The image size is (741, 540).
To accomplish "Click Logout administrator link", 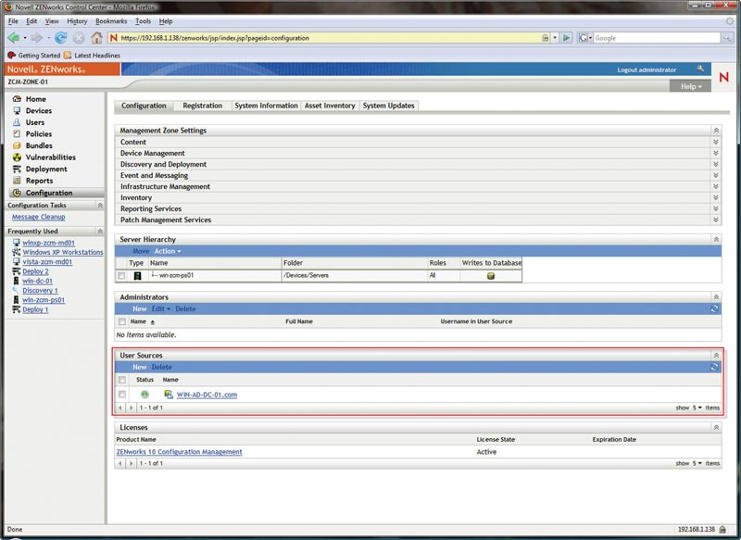I will pyautogui.click(x=647, y=69).
